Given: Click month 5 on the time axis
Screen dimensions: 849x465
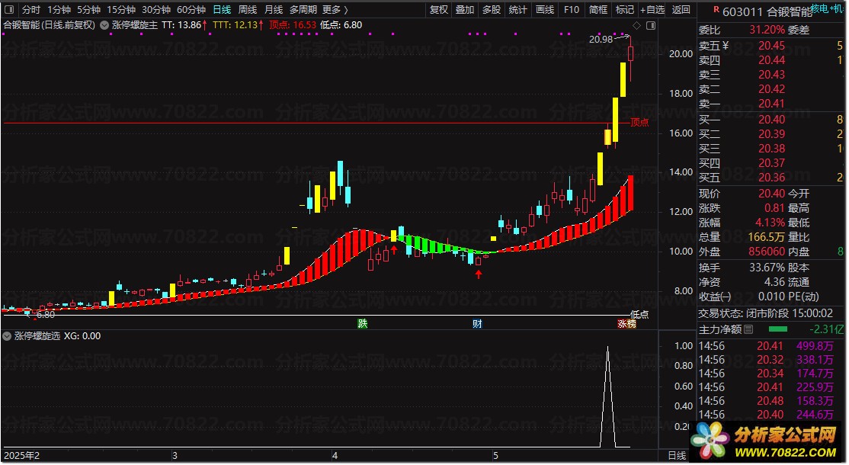Looking at the screenshot, I should (x=495, y=456).
